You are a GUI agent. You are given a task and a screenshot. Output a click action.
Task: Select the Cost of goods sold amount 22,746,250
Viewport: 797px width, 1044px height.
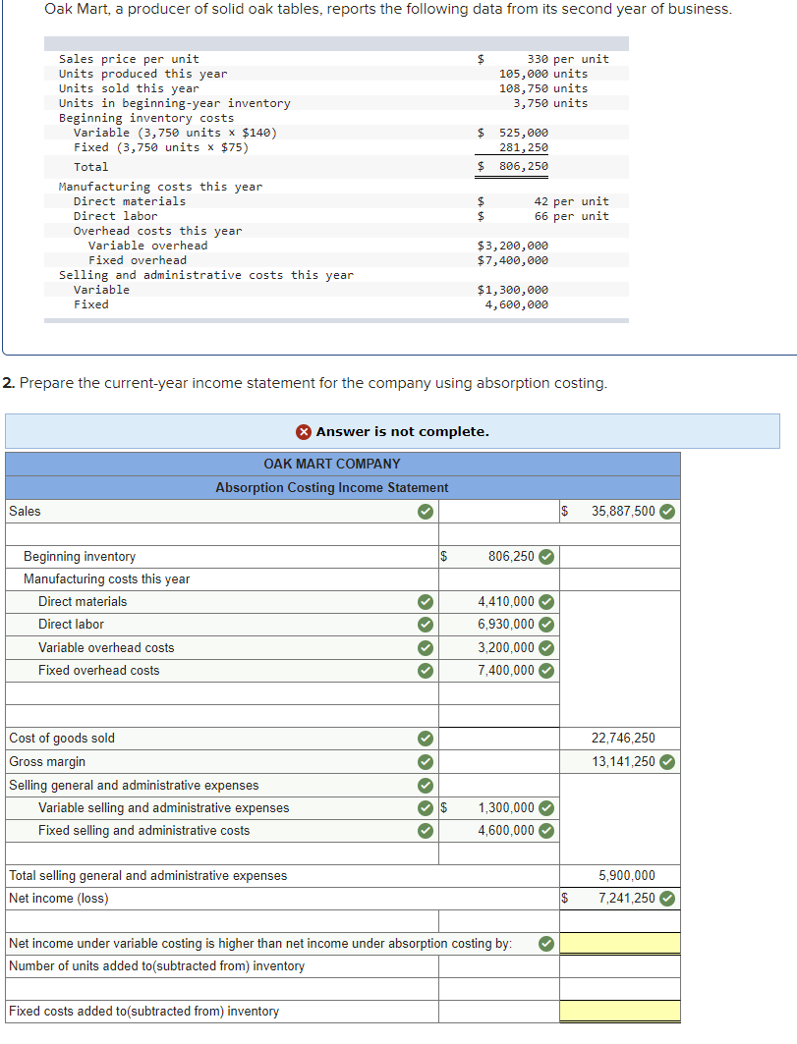click(623, 739)
